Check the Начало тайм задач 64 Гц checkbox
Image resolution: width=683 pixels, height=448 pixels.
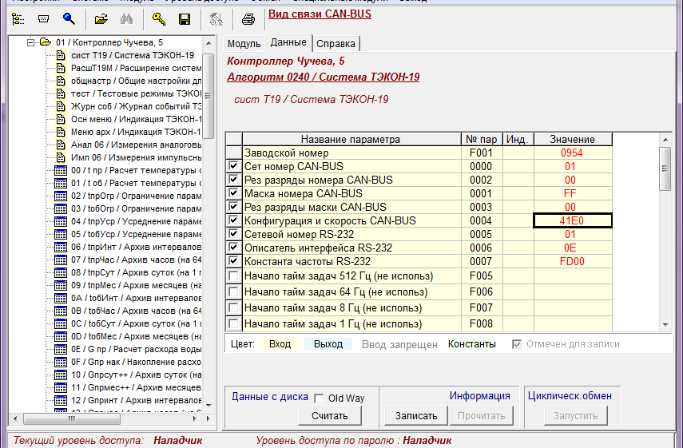tap(234, 291)
